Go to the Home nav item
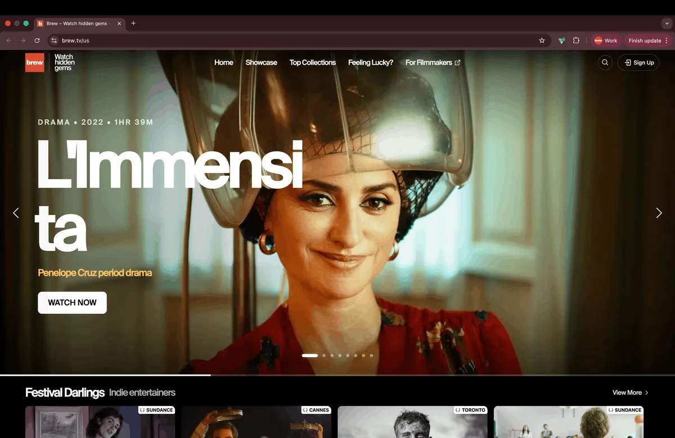Image resolution: width=675 pixels, height=438 pixels. coord(224,62)
